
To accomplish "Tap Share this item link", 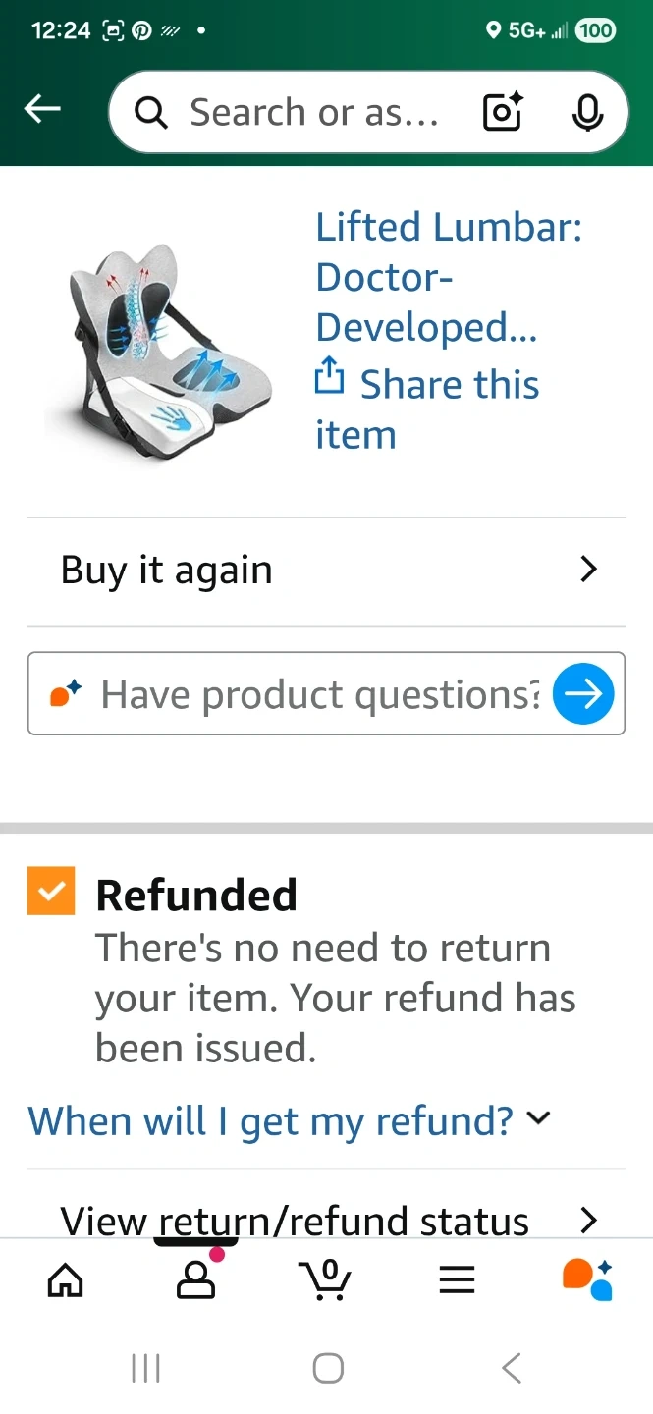I will pyautogui.click(x=449, y=385).
